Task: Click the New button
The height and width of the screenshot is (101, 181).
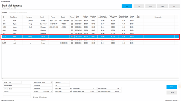Action: coord(127,6)
